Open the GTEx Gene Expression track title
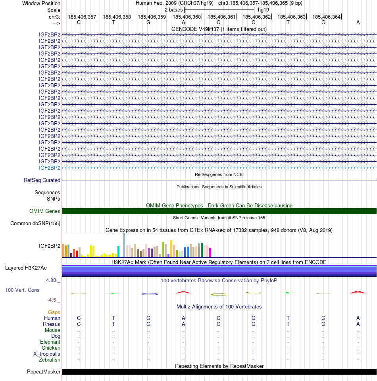The width and height of the screenshot is (377, 381). pos(219,230)
